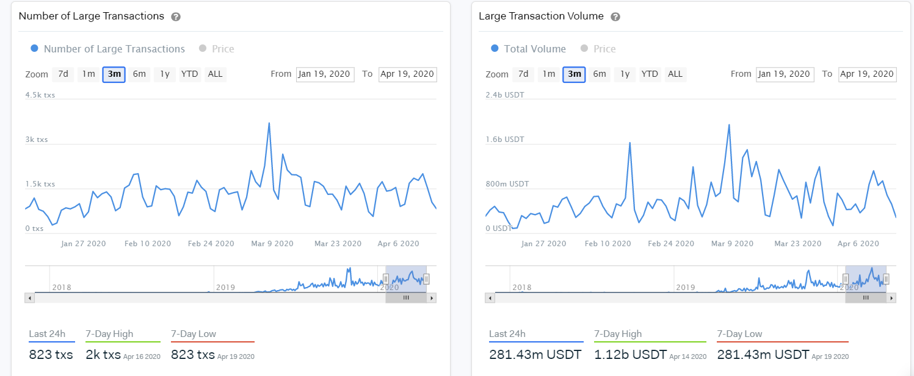The image size is (914, 376).
Task: Select 1m zoom on volume chart
Action: tap(549, 74)
